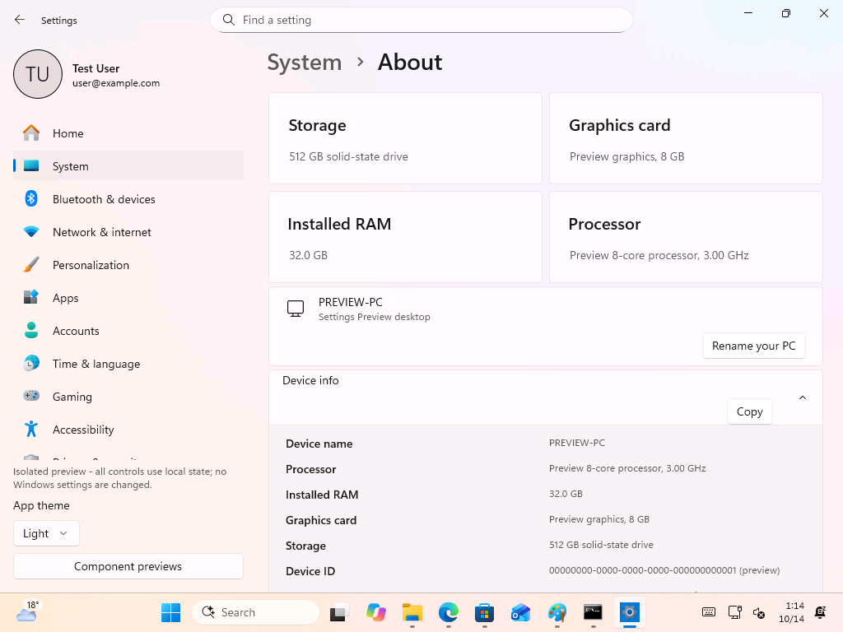Image resolution: width=843 pixels, height=632 pixels.
Task: Click the Accounts person icon
Action: (31, 331)
